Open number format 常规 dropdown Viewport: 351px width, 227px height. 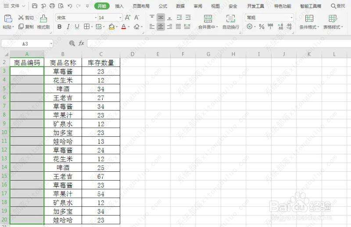click(291, 18)
